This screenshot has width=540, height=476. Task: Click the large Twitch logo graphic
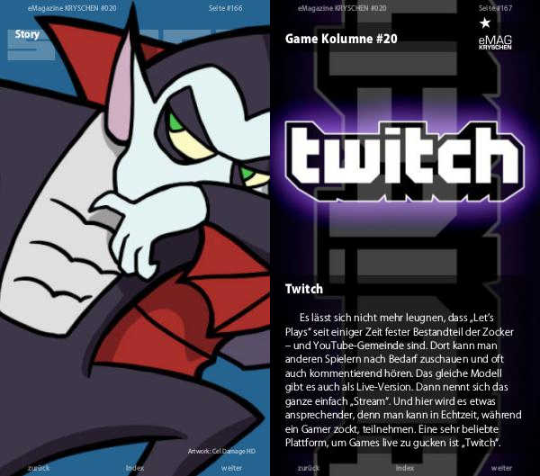click(x=405, y=162)
